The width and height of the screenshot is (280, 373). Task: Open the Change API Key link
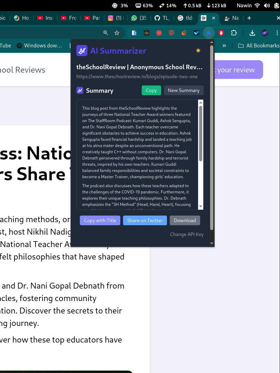[x=187, y=234]
